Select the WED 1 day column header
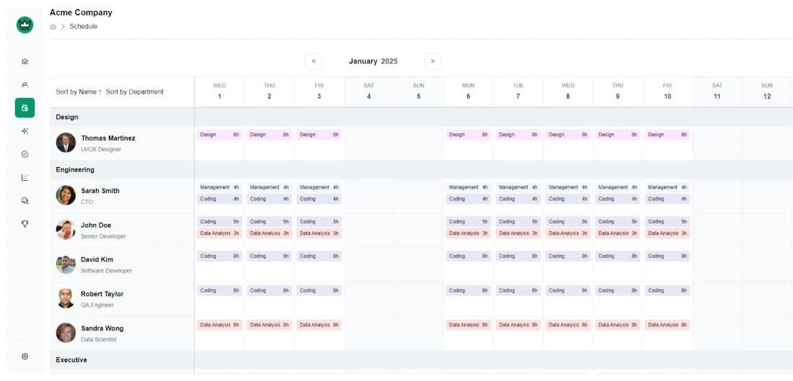This screenshot has height=381, width=793. (x=219, y=91)
